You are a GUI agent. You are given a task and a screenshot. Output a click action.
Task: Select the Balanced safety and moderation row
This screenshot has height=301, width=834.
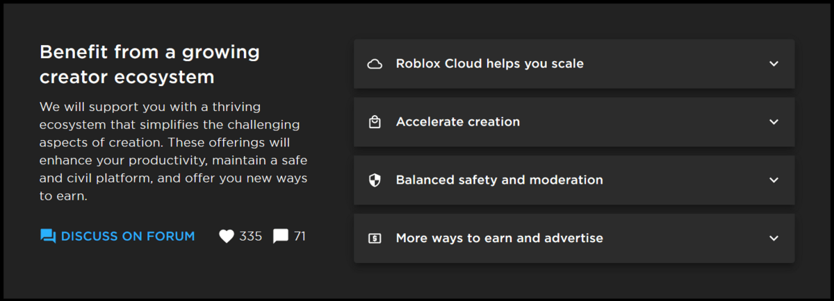coord(574,180)
